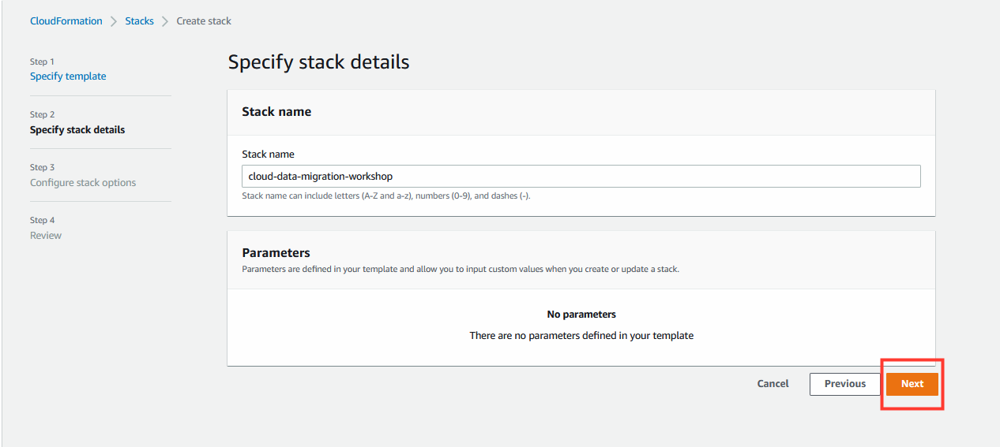This screenshot has height=447, width=1000.
Task: Proceed with the orange Next button
Action: [x=912, y=384]
